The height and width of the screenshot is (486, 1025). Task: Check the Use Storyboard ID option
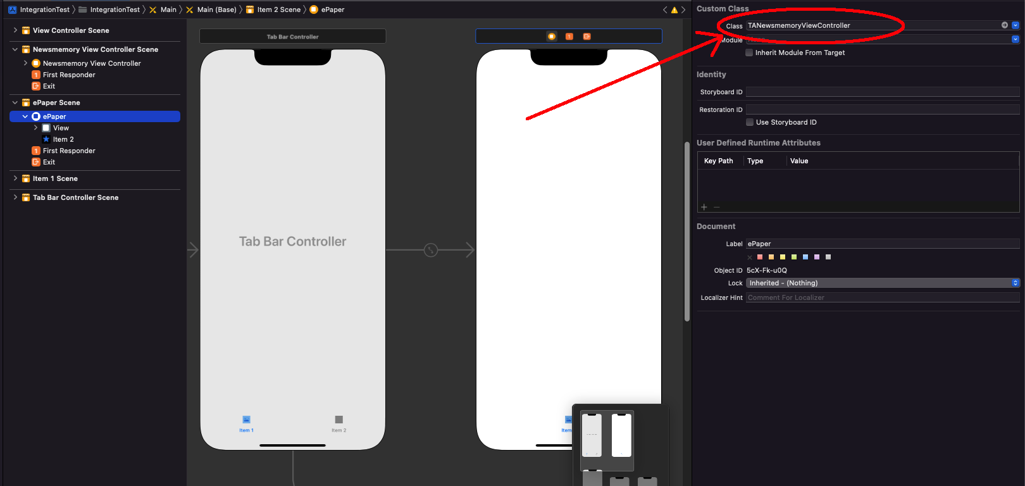pyautogui.click(x=750, y=122)
